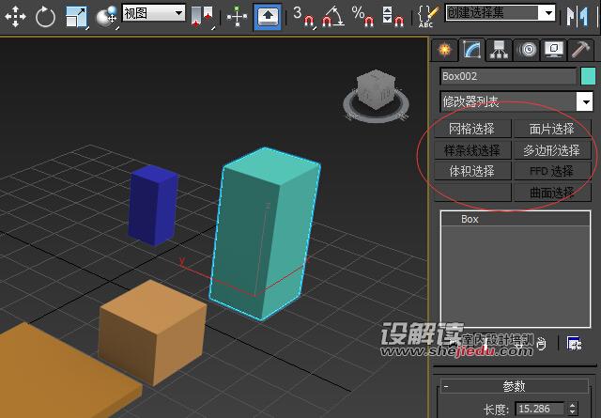The image size is (601, 418).
Task: Open the Edit Named Selection Sets tool
Action: (428, 14)
